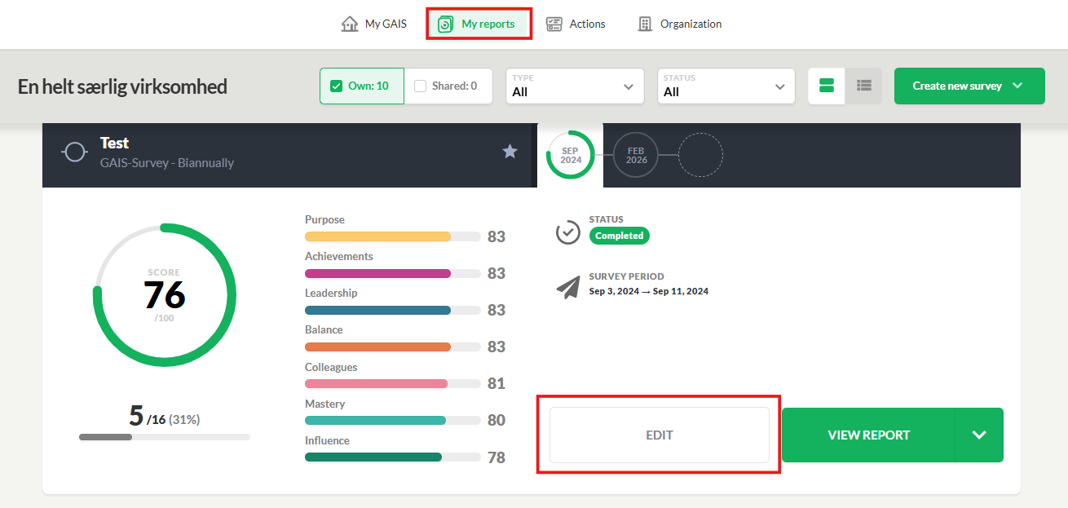Click the VIEW REPORT button
Image resolution: width=1068 pixels, height=508 pixels.
pos(868,435)
